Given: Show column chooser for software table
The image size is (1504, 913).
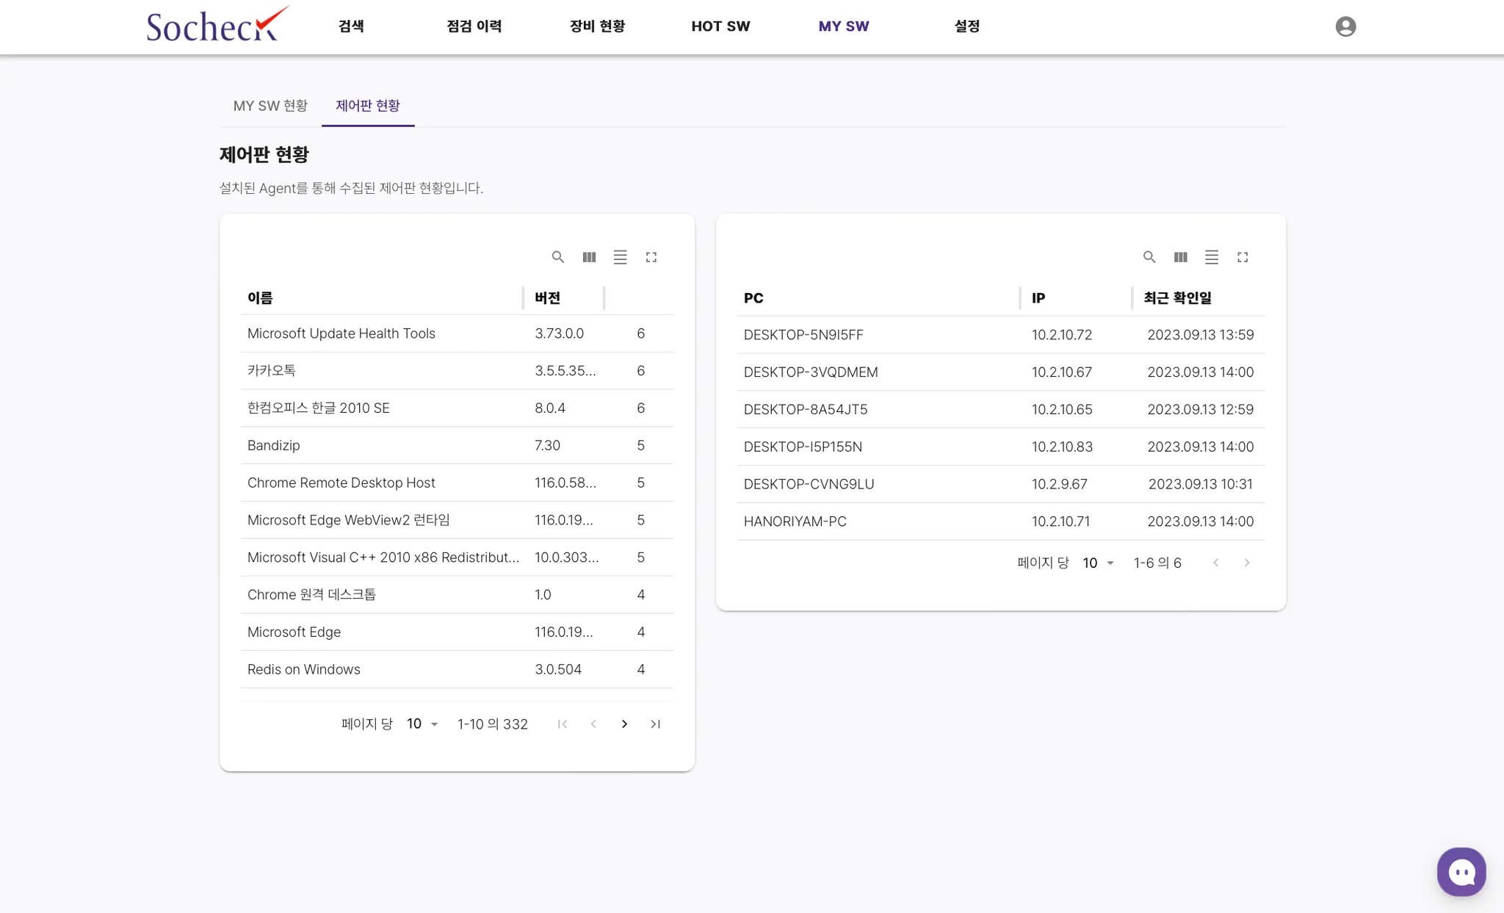Looking at the screenshot, I should [x=589, y=257].
